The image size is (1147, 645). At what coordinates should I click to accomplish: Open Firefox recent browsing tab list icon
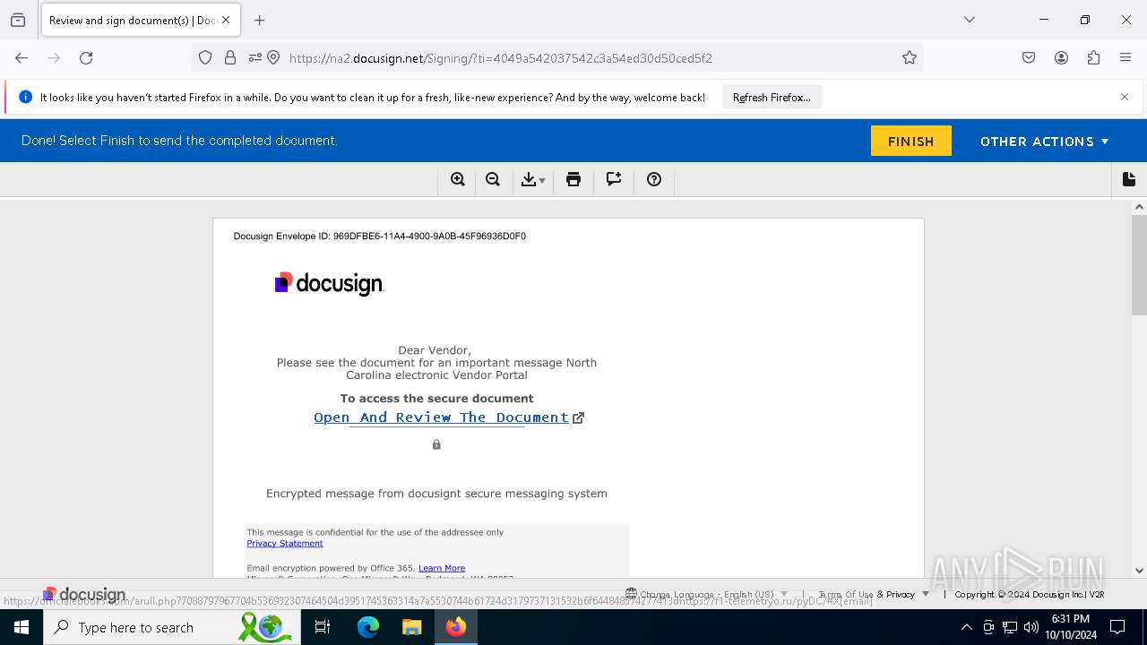[18, 20]
